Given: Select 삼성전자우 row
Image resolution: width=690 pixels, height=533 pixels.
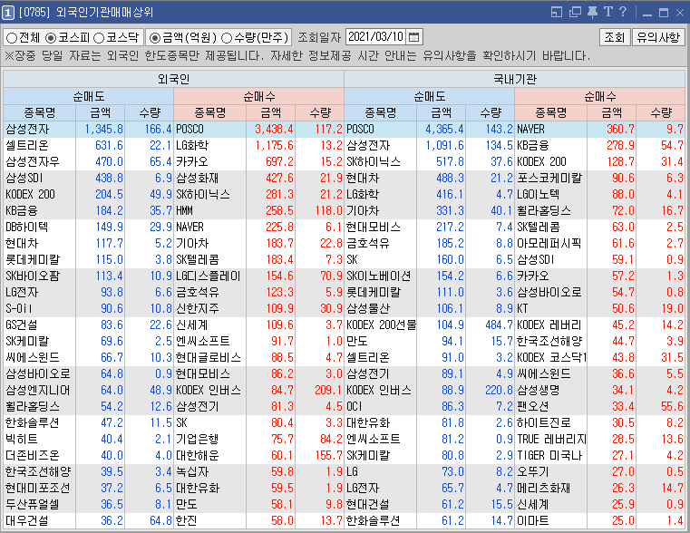Looking at the screenshot, I should pyautogui.click(x=32, y=162).
